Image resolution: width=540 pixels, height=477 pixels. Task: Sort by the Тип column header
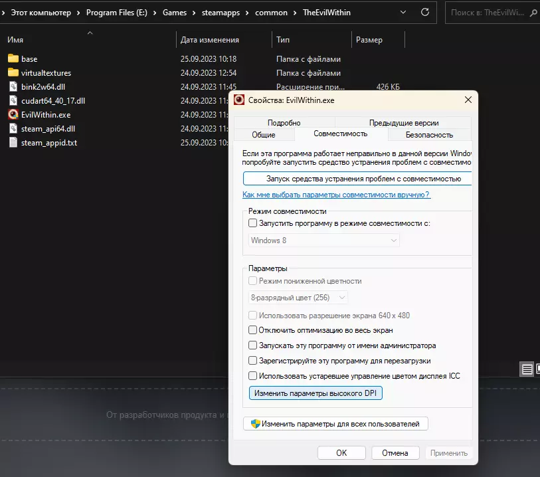(x=283, y=40)
